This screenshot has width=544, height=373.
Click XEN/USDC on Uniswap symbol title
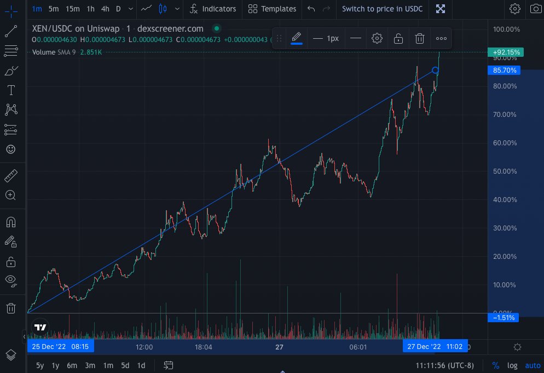click(x=76, y=29)
